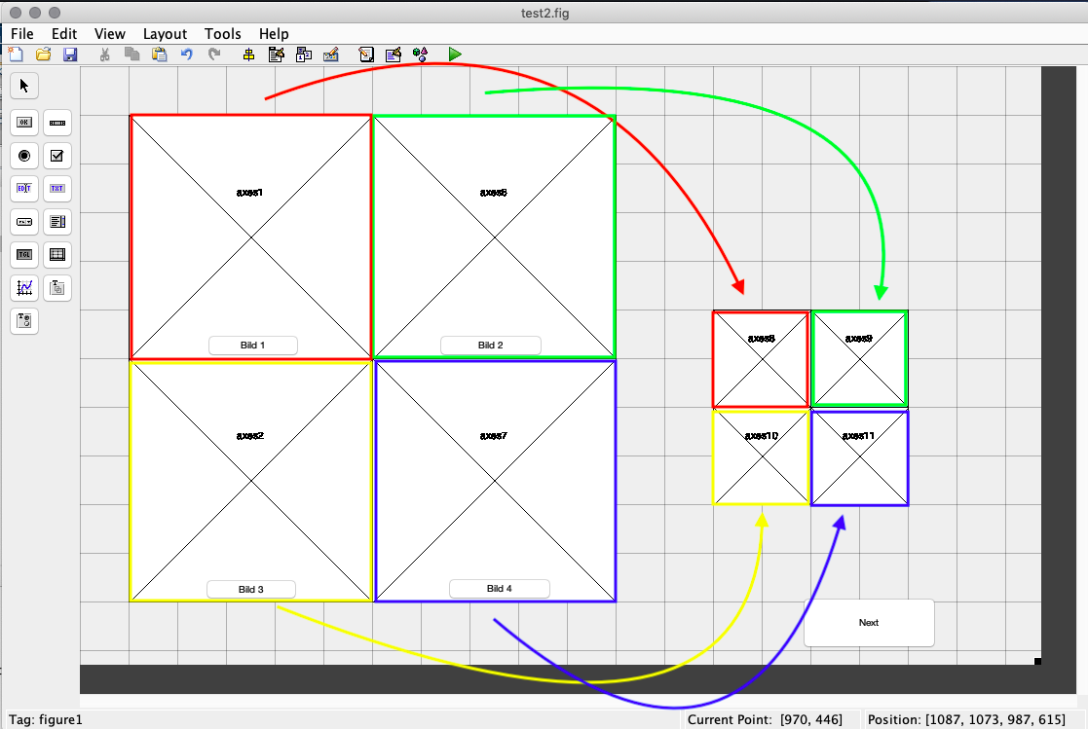Open the Object Browser icon
The height and width of the screenshot is (729, 1088).
pyautogui.click(x=421, y=55)
